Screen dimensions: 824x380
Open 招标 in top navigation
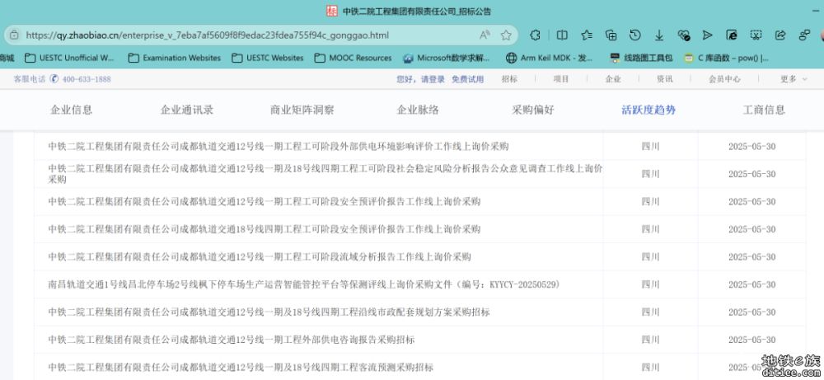tap(509, 79)
